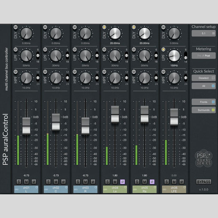Viewport: 218px width, 218px height.
Task: Click the ch02 C fader handle
Action: 56,122
